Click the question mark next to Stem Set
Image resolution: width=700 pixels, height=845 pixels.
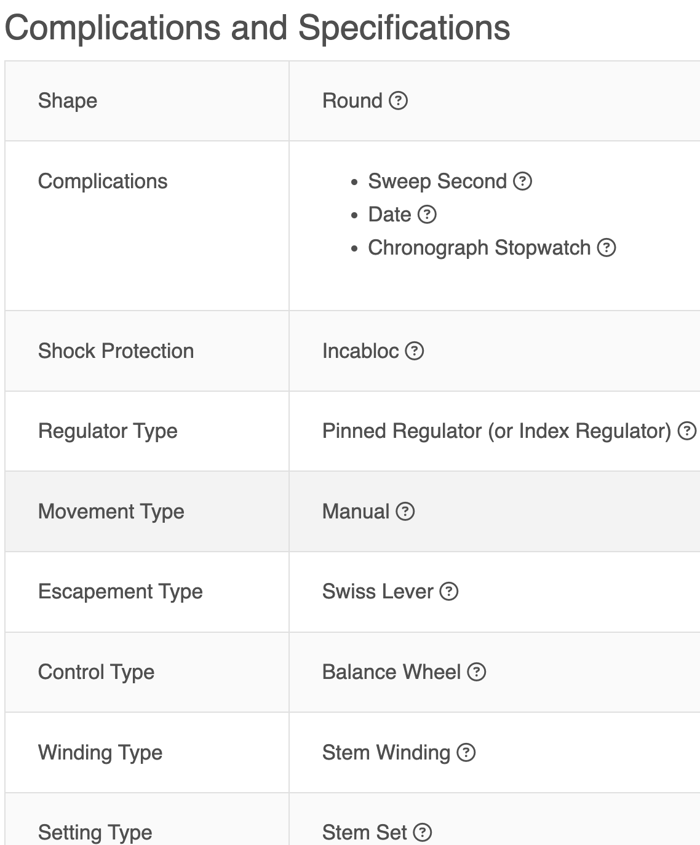[422, 832]
